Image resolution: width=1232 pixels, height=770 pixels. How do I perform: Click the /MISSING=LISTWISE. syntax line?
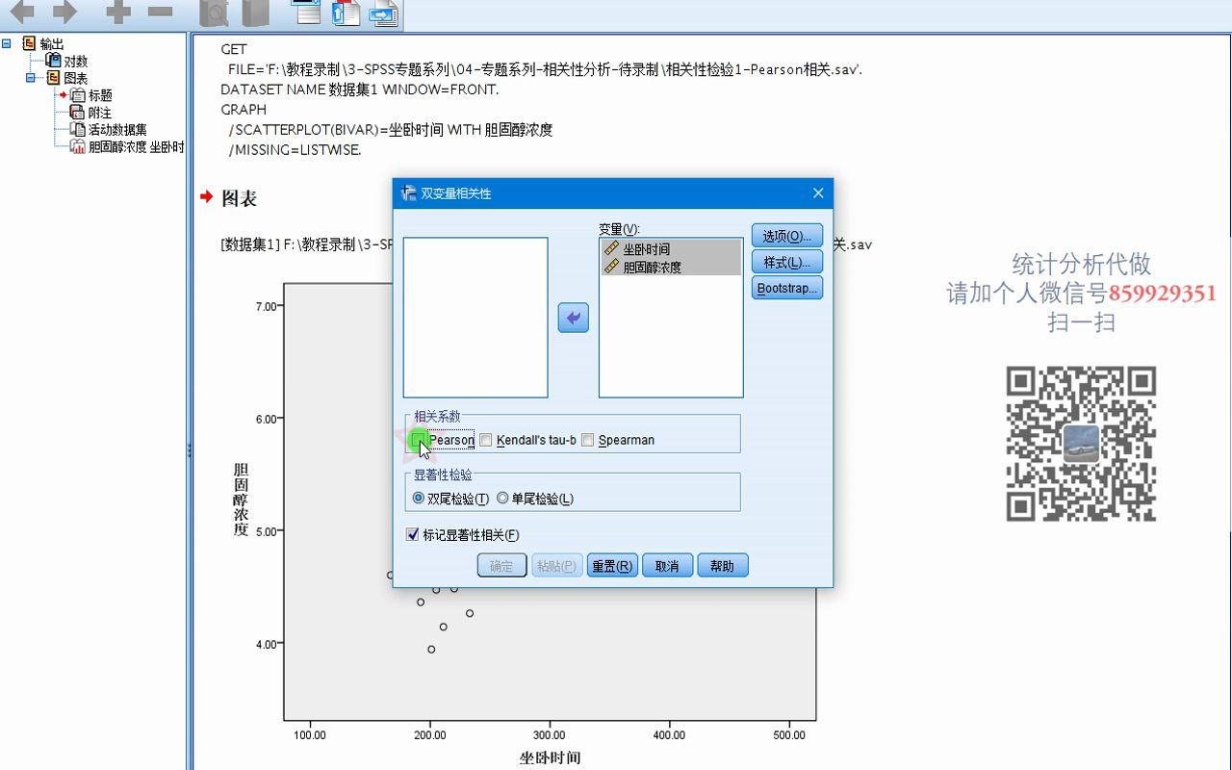[295, 150]
